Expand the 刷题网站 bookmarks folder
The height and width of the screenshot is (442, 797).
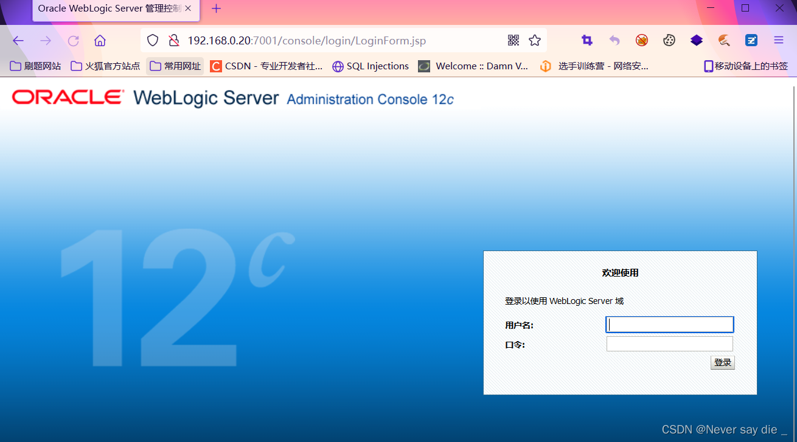pyautogui.click(x=35, y=66)
